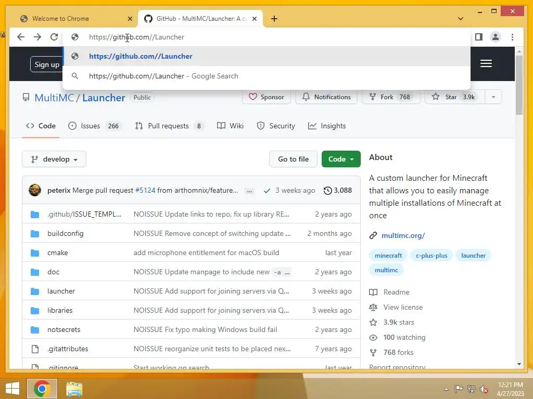Close the GitHub MultiMC/Launcher tab
Screen dimensions: 533x399
click(x=254, y=19)
